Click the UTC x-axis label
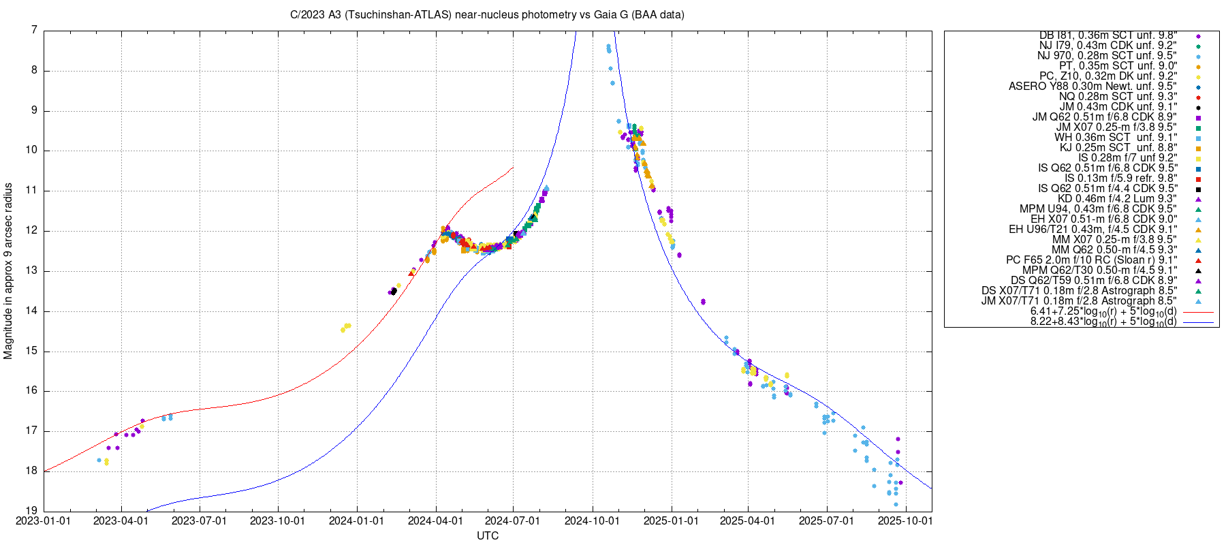1226x545 pixels. (x=488, y=535)
